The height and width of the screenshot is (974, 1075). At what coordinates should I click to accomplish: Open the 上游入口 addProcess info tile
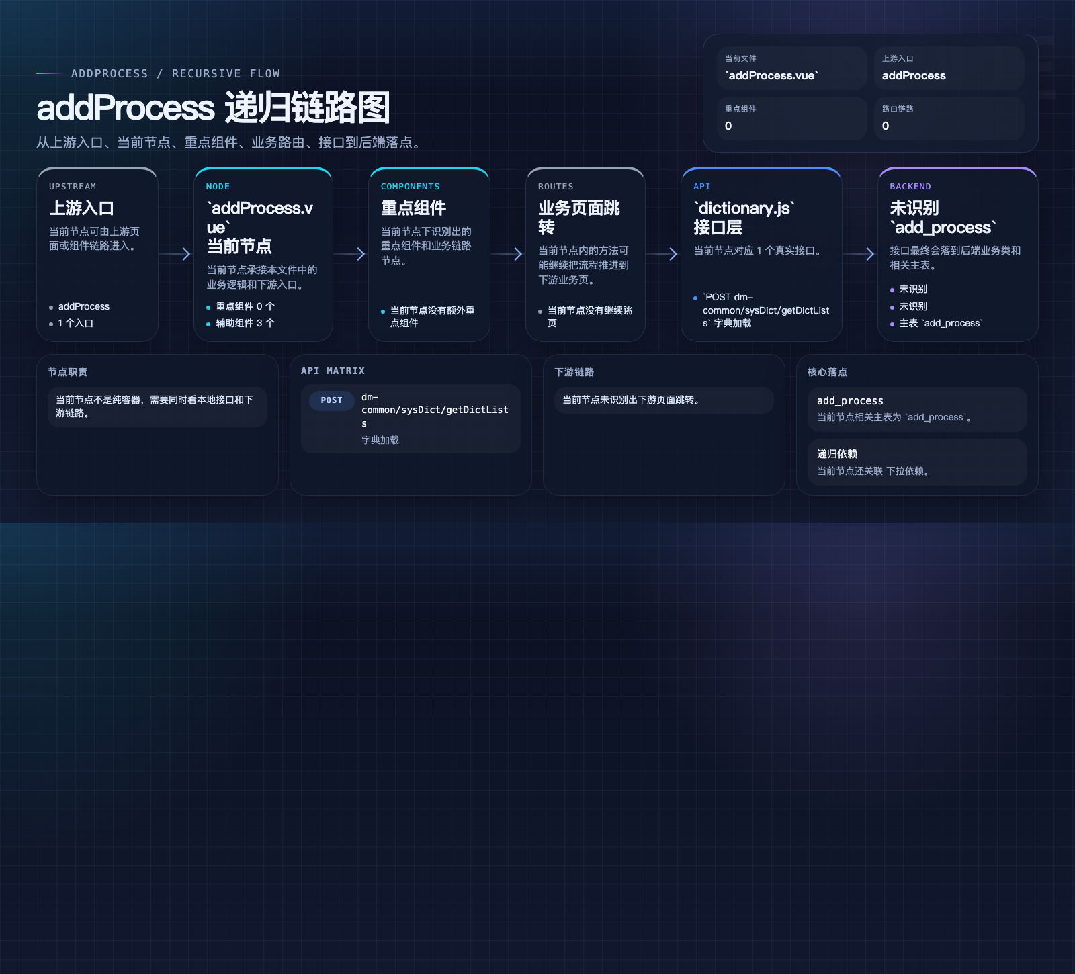pos(949,68)
